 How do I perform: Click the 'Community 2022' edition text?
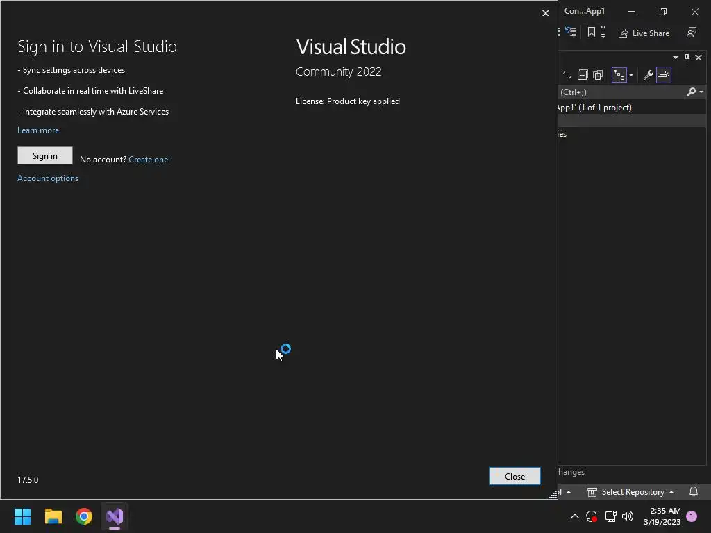[339, 71]
